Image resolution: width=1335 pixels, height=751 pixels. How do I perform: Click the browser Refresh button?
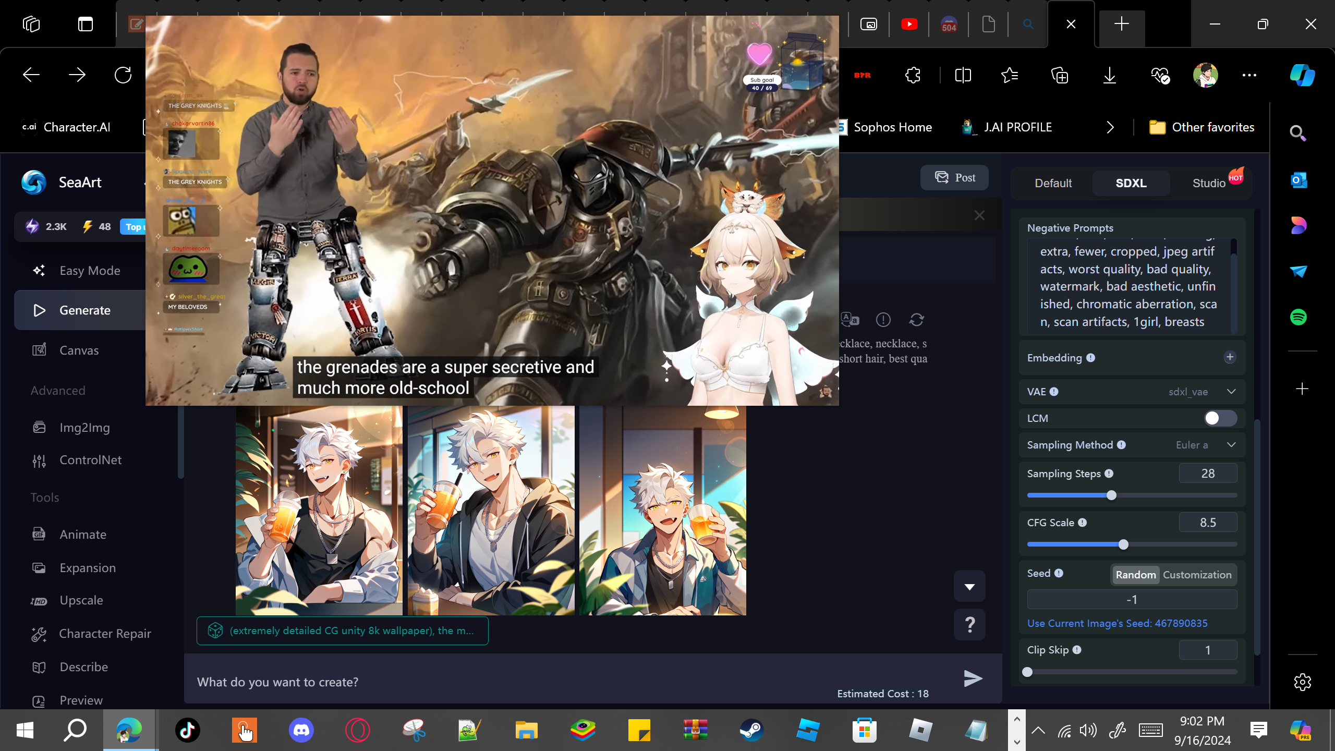pyautogui.click(x=123, y=75)
